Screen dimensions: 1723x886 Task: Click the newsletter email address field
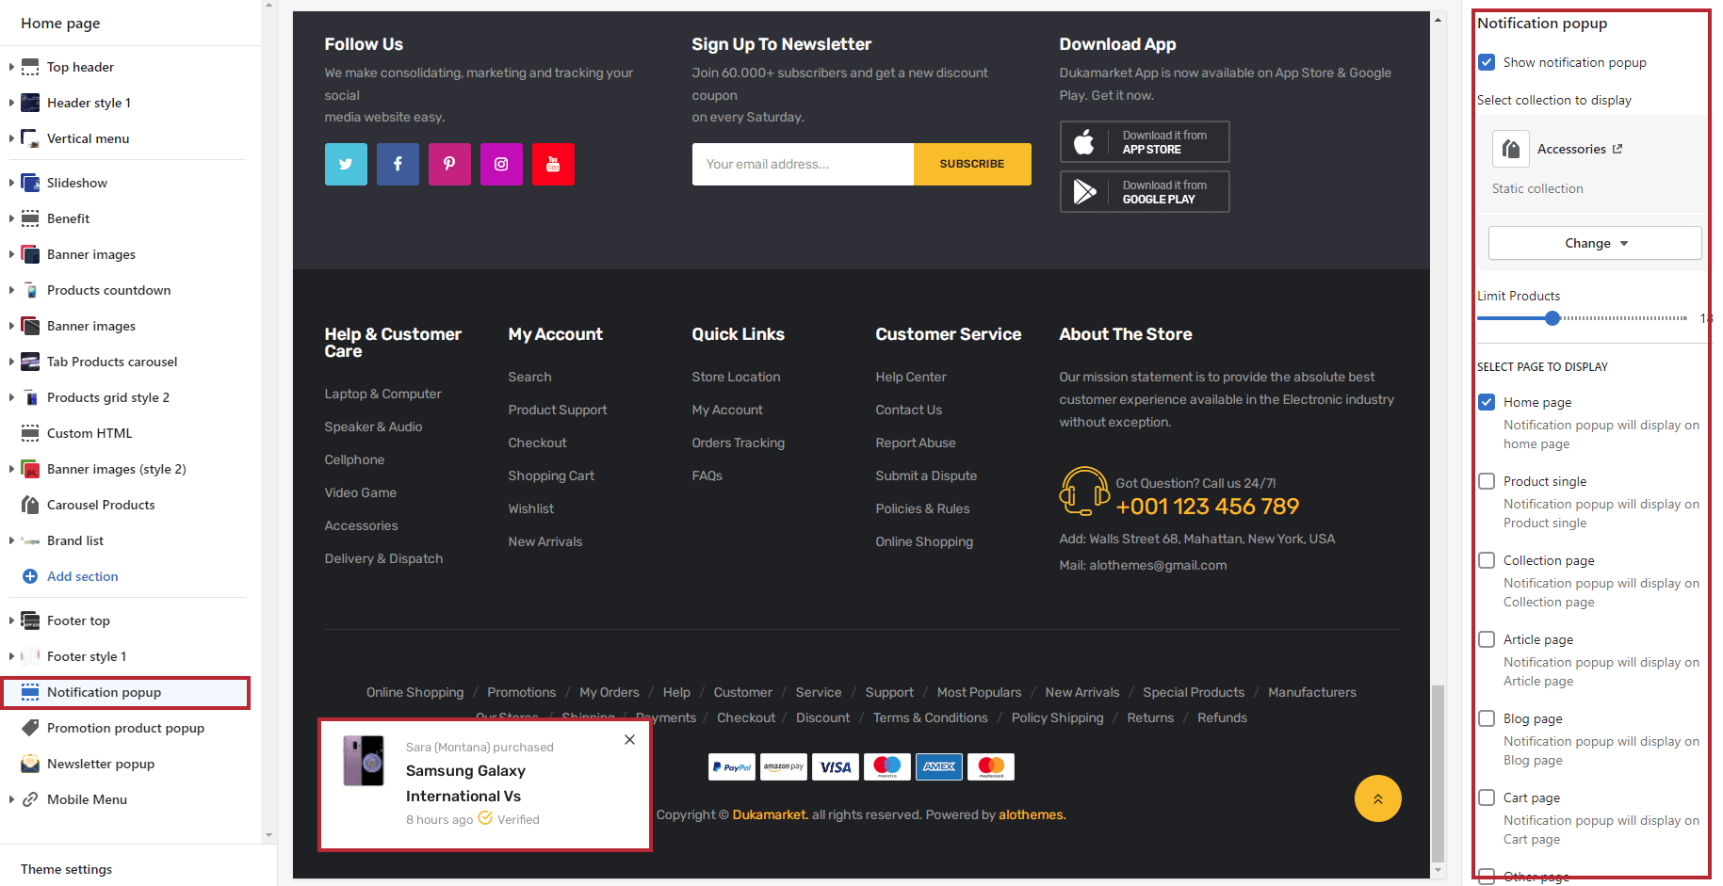point(802,164)
